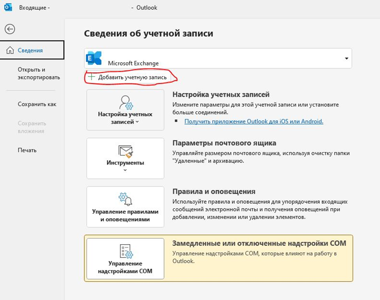380x300 pixels.
Task: Click the home icon beside Сведения
Action: [x=10, y=50]
